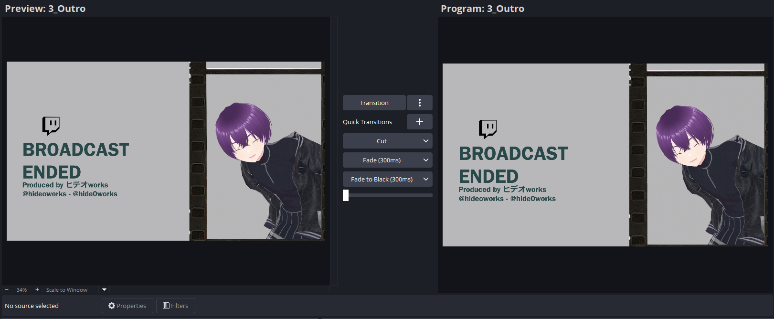Click BROADCAST text in the Preview canvas

tap(76, 149)
